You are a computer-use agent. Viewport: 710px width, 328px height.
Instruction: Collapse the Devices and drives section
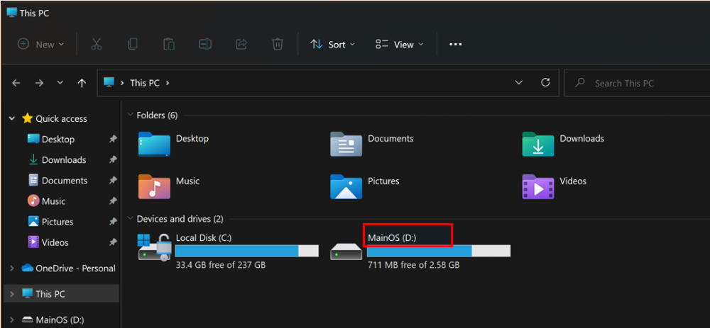(130, 219)
